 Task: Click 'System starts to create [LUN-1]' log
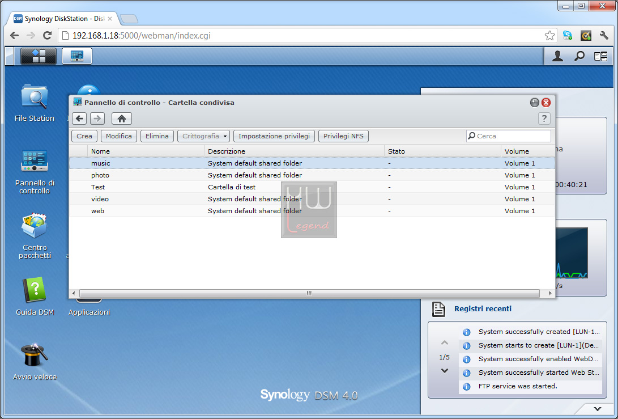point(530,345)
